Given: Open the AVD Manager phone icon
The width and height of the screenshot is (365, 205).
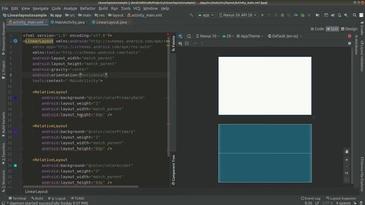Looking at the screenshot, I should click(x=339, y=15).
